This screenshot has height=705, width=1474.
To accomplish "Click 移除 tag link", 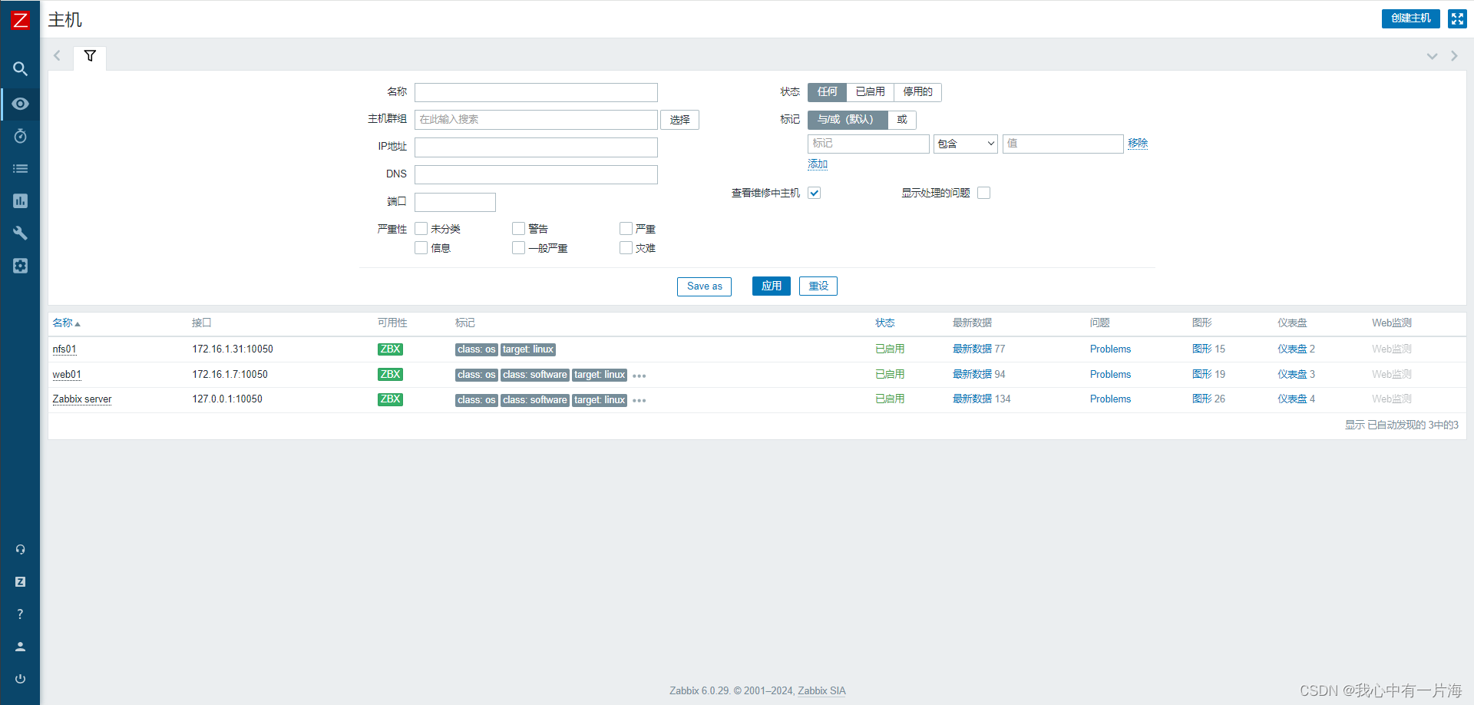I will tap(1138, 144).
